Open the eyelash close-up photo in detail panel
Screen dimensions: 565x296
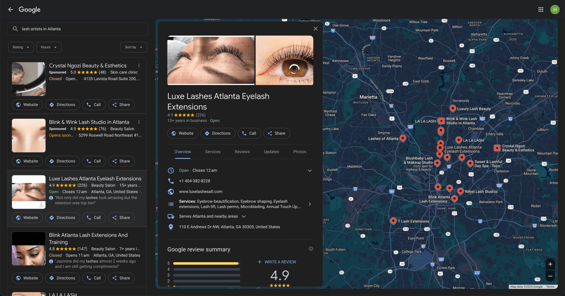[211, 60]
